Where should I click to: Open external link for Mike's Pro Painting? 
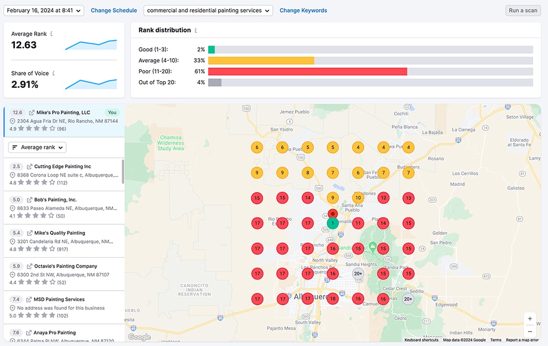[x=32, y=112]
